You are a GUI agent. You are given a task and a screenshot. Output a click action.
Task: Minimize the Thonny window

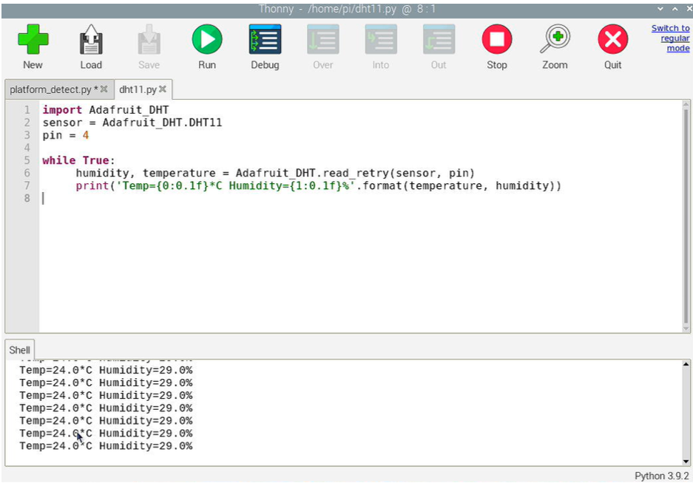(660, 8)
